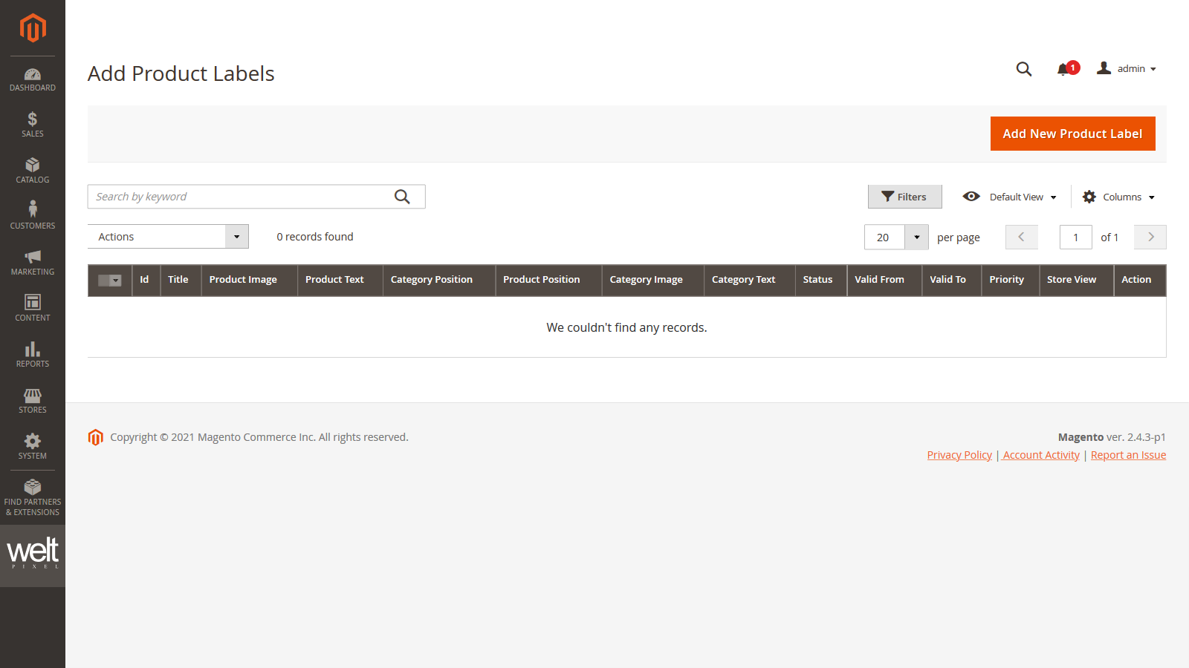1189x668 pixels.
Task: Open the Report an Issue link
Action: (x=1128, y=455)
